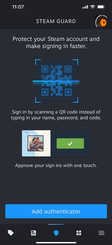Tap the green checkmark approve button

coord(70,143)
